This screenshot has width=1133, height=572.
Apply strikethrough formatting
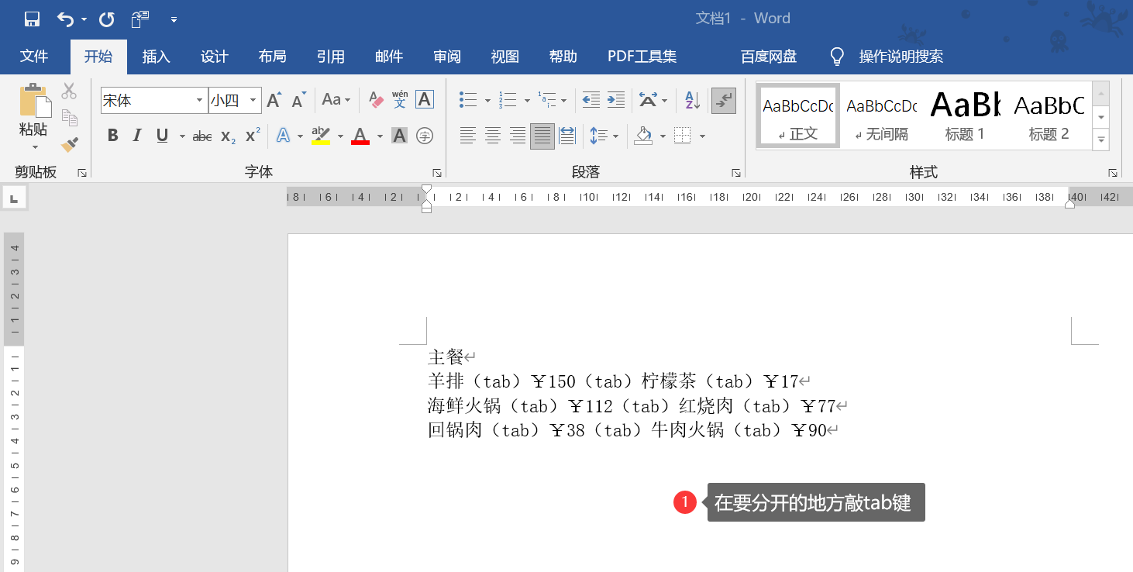pos(201,136)
